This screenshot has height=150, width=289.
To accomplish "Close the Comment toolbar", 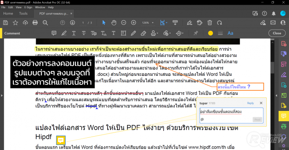I will [x=277, y=33].
